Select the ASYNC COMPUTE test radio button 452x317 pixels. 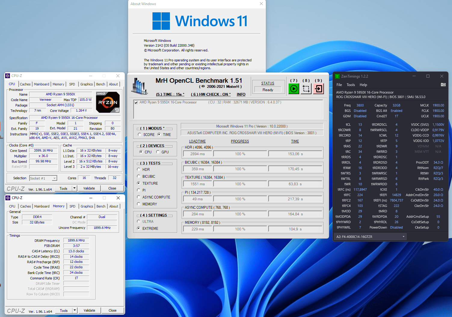(139, 197)
